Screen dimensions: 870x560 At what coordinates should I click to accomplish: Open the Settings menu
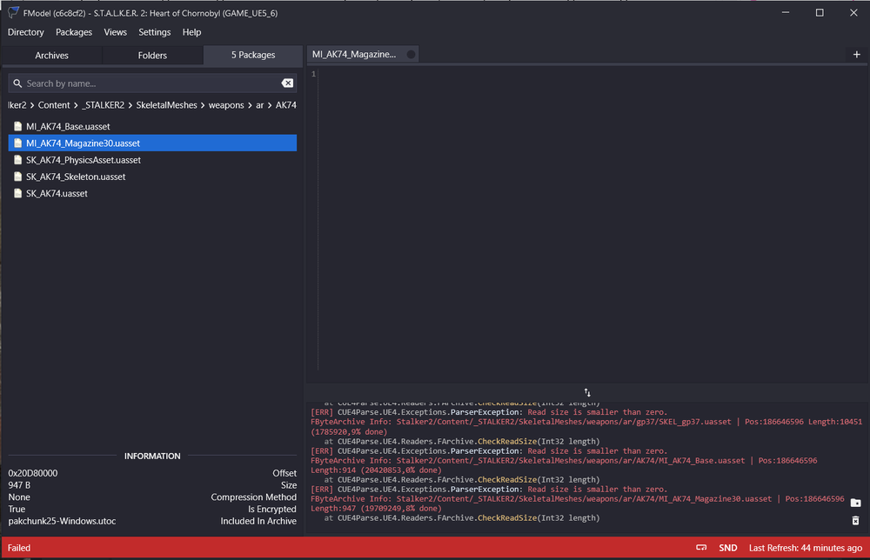pos(155,32)
